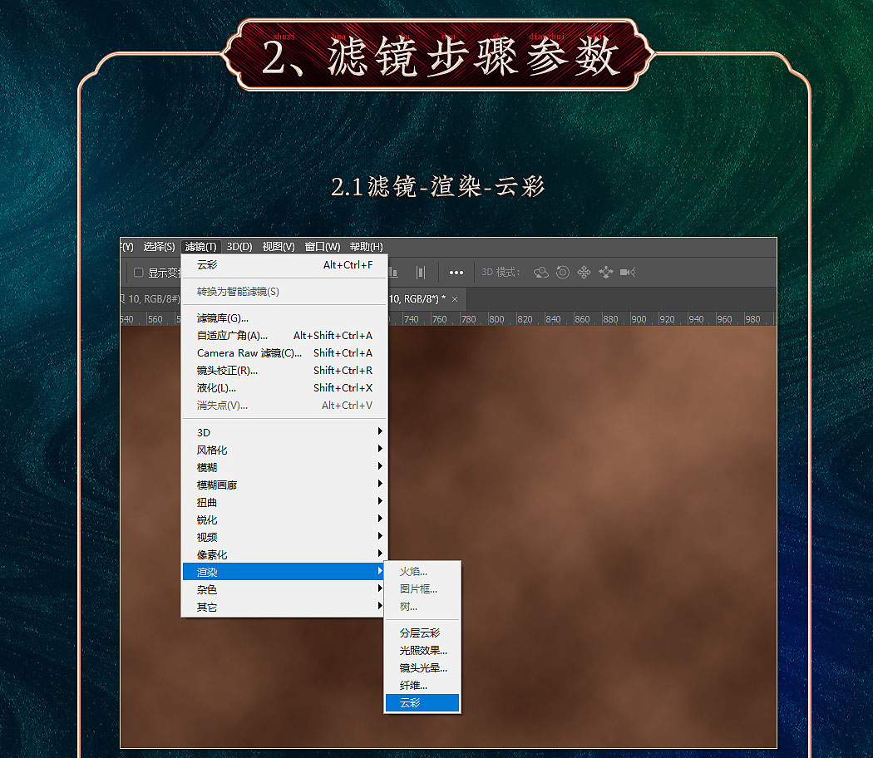Image resolution: width=873 pixels, height=758 pixels.
Task: Select the 3D pan four-arrow icon
Action: pyautogui.click(x=584, y=272)
